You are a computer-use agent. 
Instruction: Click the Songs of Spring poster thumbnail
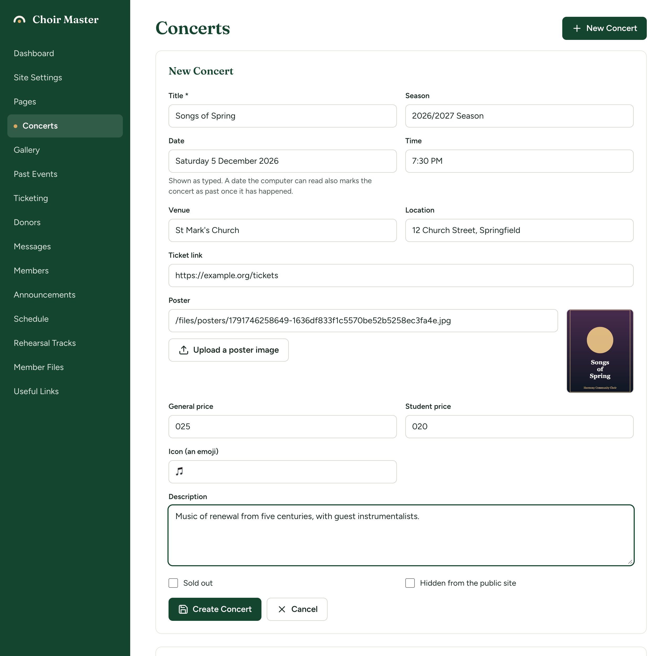pyautogui.click(x=600, y=351)
